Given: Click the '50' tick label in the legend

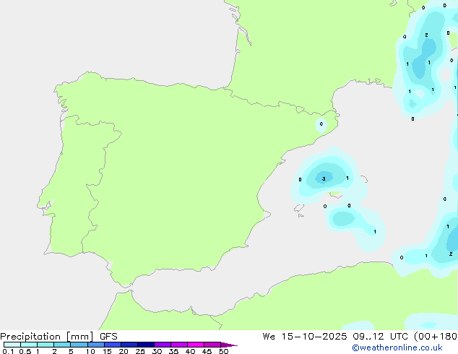Looking at the screenshot, I should coord(223,351).
